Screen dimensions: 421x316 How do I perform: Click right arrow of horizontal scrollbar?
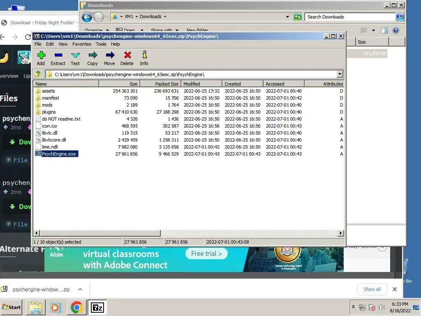(x=341, y=233)
